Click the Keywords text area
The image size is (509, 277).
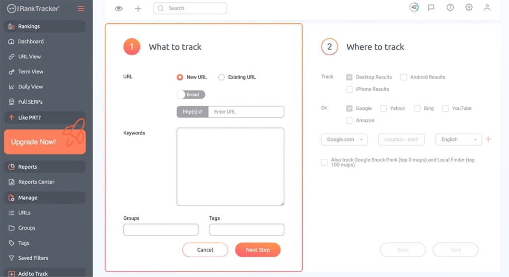231,167
